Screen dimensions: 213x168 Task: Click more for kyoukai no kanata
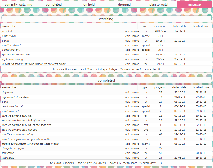pyautogui.click(x=136, y=55)
